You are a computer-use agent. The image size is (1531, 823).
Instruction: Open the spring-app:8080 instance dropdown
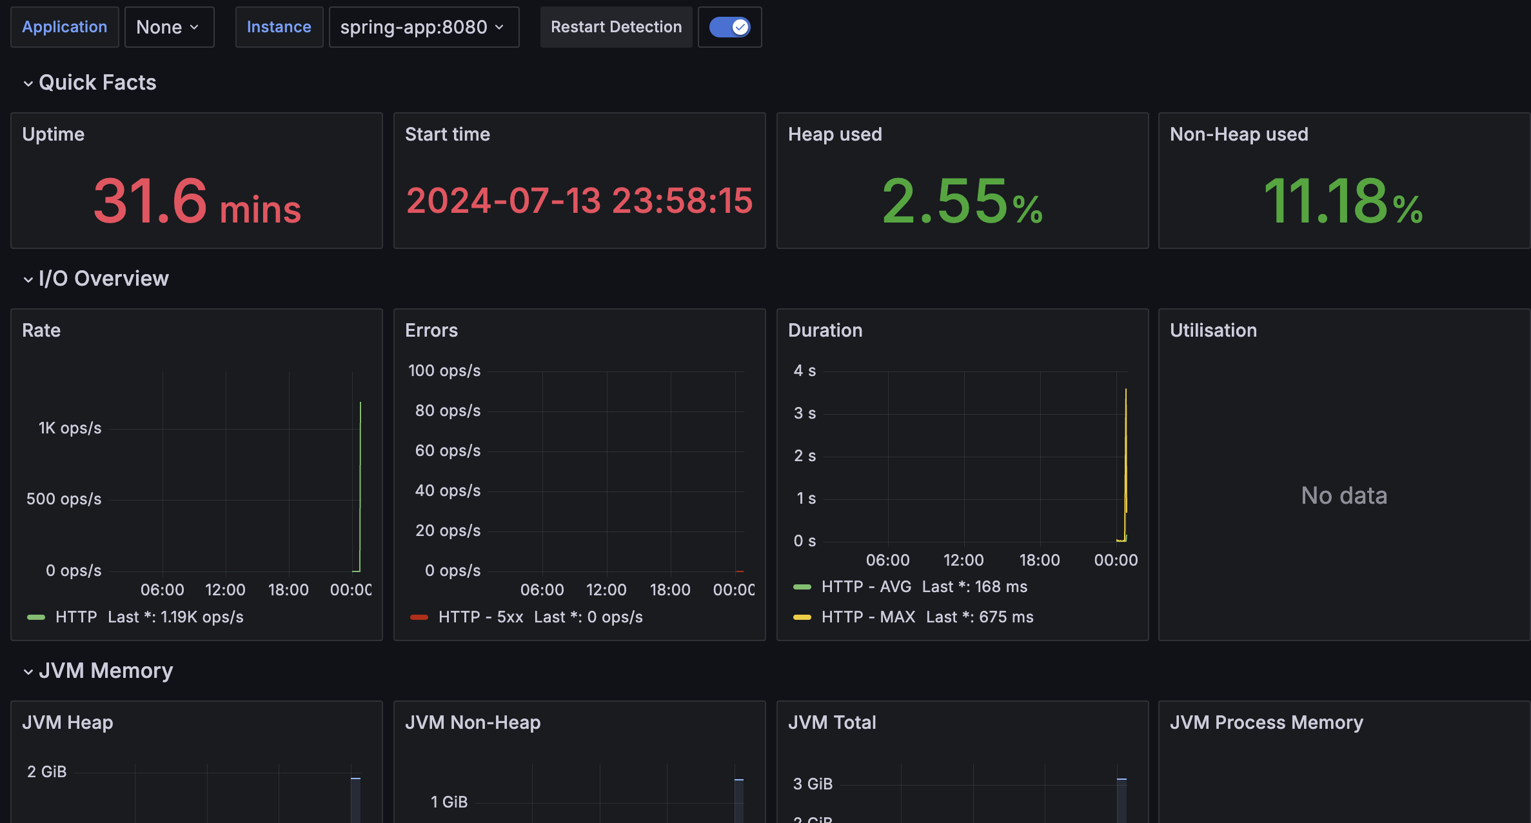pos(423,27)
